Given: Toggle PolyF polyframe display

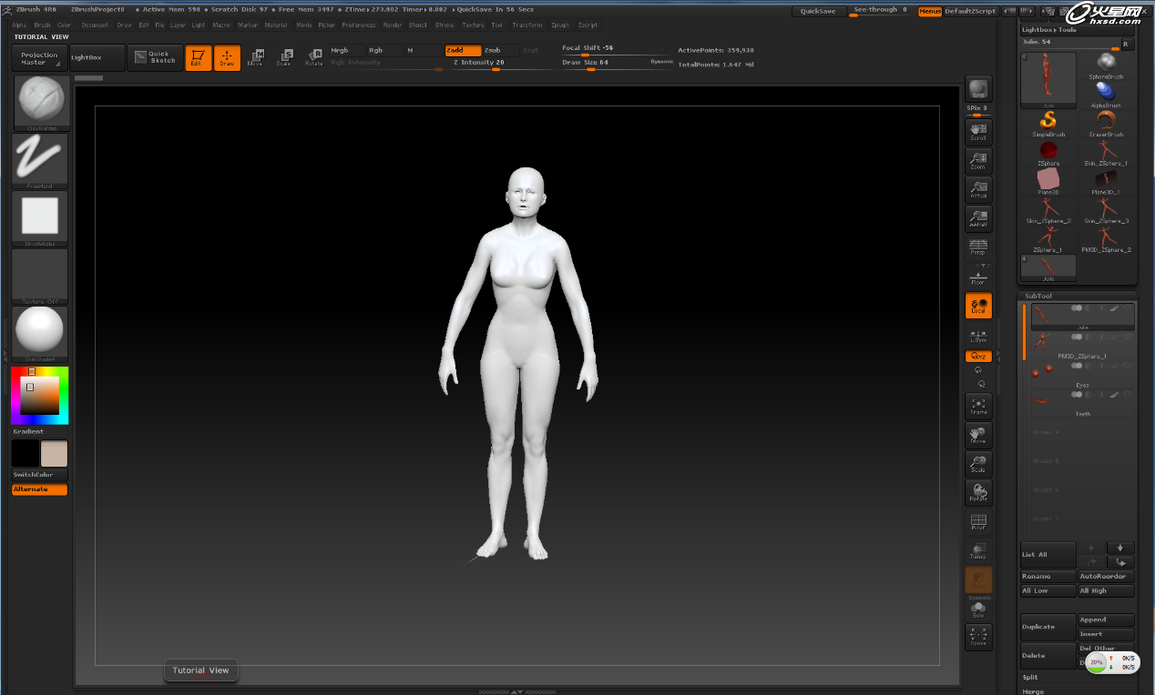Looking at the screenshot, I should (x=978, y=521).
